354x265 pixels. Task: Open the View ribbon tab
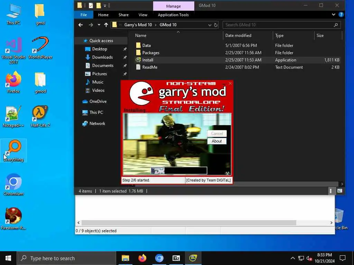pos(143,15)
